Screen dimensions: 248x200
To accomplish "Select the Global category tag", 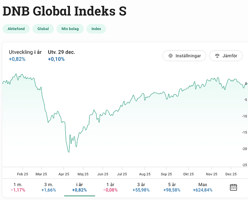I will 43,29.
